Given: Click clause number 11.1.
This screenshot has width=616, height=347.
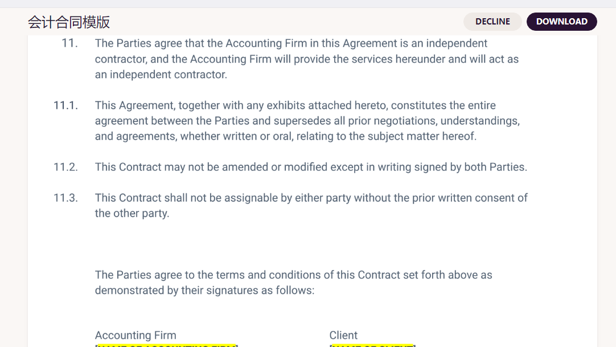Looking at the screenshot, I should pos(65,105).
